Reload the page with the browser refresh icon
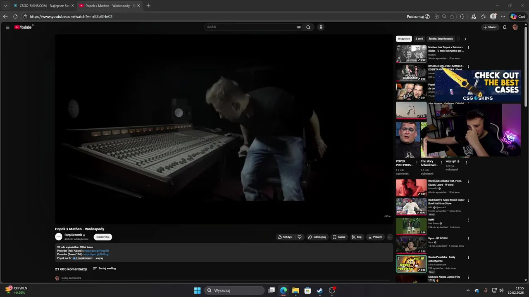 click(x=15, y=16)
